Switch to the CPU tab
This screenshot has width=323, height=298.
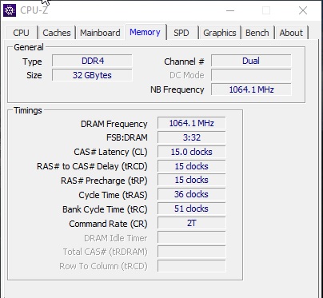[21, 33]
